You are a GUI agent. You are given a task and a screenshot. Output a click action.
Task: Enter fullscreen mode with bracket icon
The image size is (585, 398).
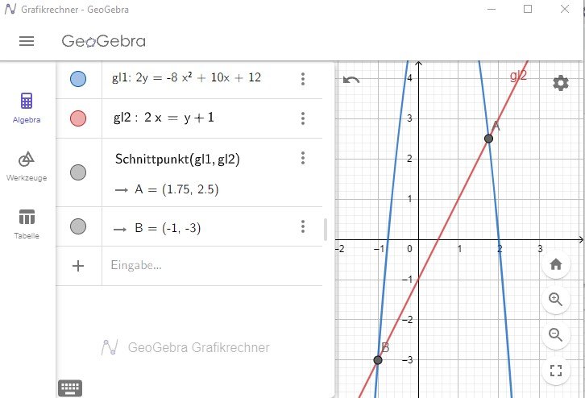click(x=555, y=371)
